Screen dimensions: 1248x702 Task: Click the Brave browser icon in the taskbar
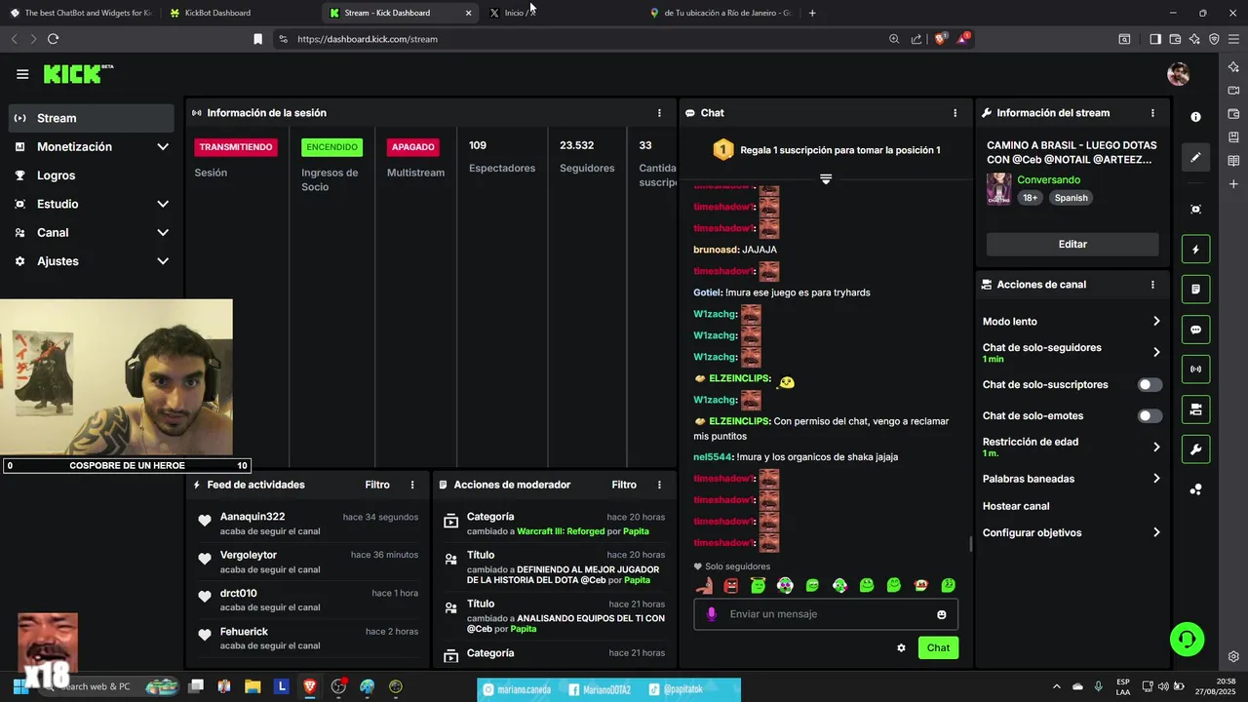[x=310, y=686]
